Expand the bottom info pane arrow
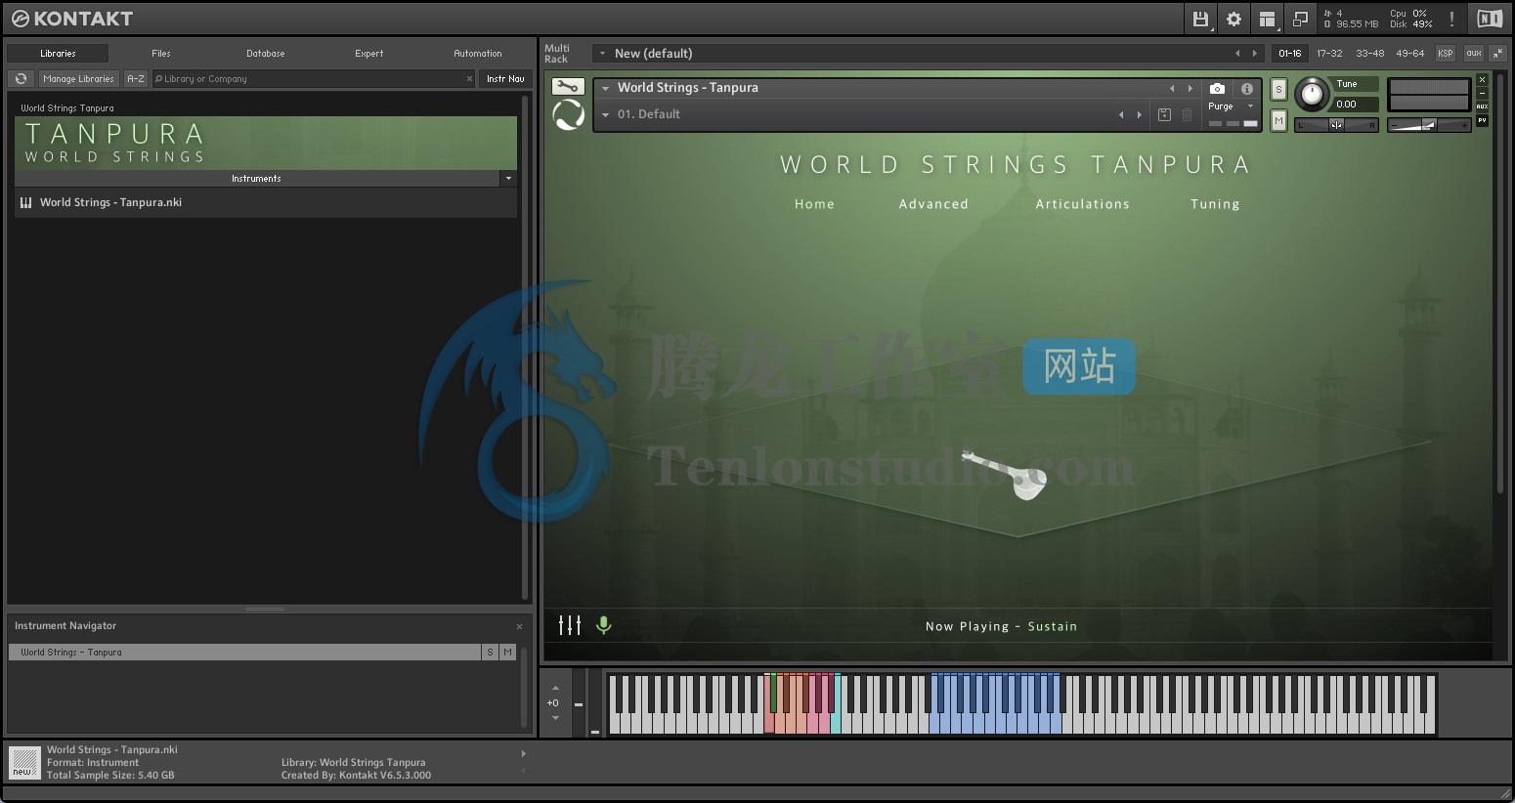 point(523,753)
